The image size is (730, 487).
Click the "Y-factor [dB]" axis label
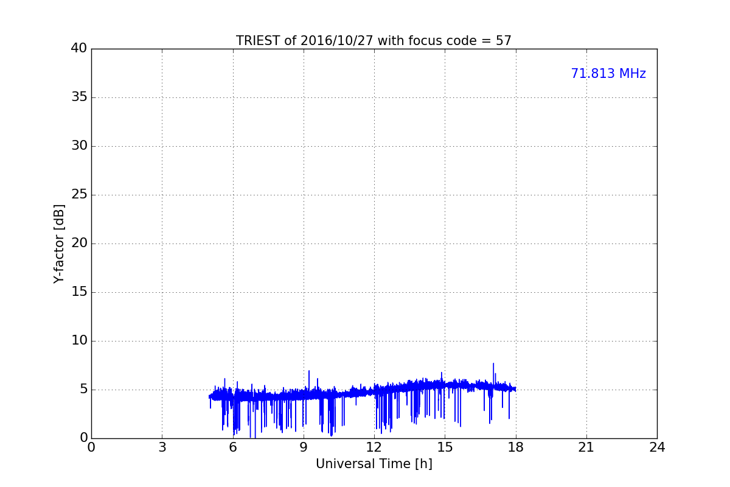click(59, 243)
